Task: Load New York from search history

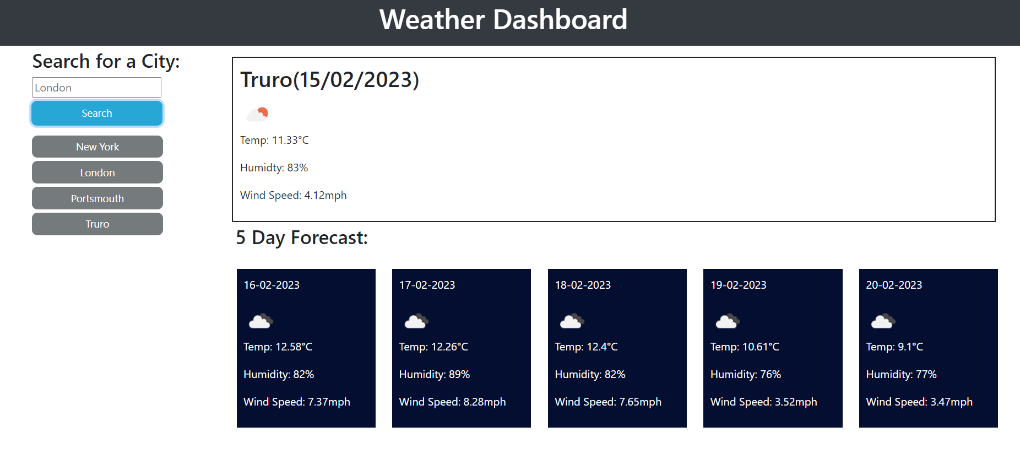Action: pyautogui.click(x=97, y=147)
